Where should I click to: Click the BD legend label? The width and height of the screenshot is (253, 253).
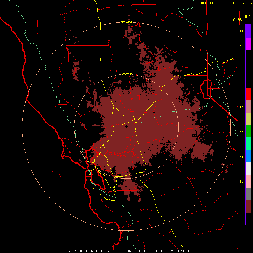241,119
